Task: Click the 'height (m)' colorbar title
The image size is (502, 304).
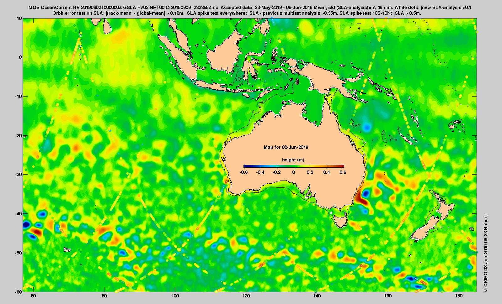Action: coord(293,160)
